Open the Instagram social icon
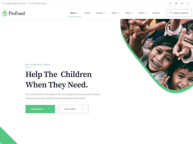 188,3
